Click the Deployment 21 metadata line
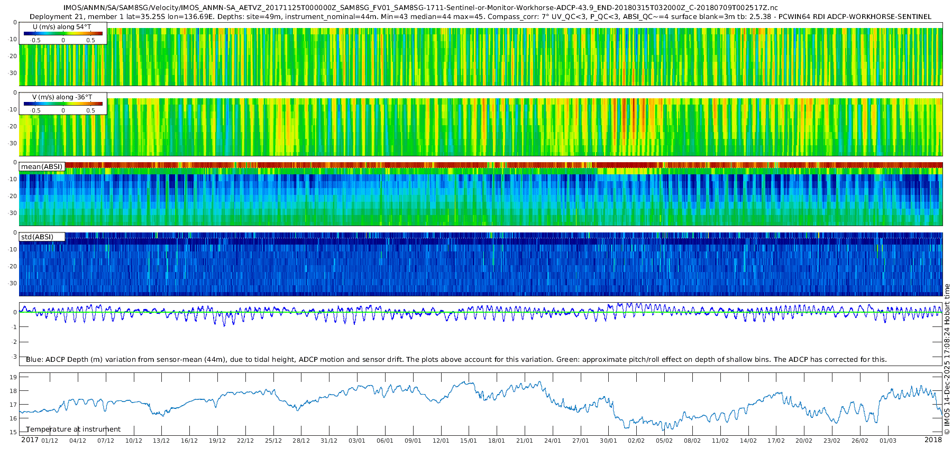 [x=480, y=16]
